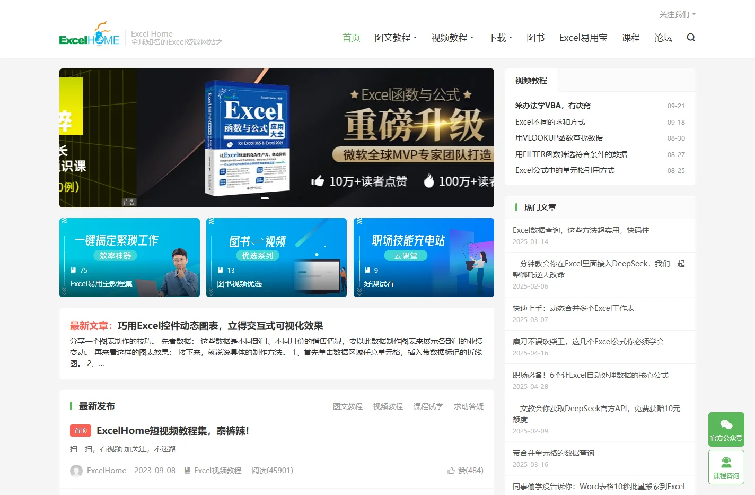Expand the 视频教程 navigation menu

[x=452, y=38]
